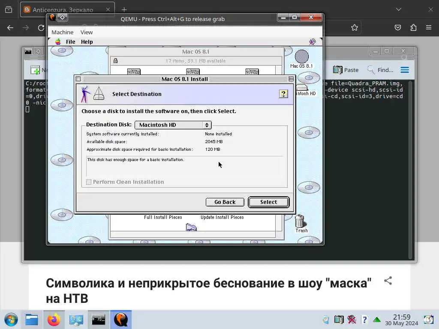The height and width of the screenshot is (329, 439).
Task: Click the installer window collapse box
Action: coord(291,79)
